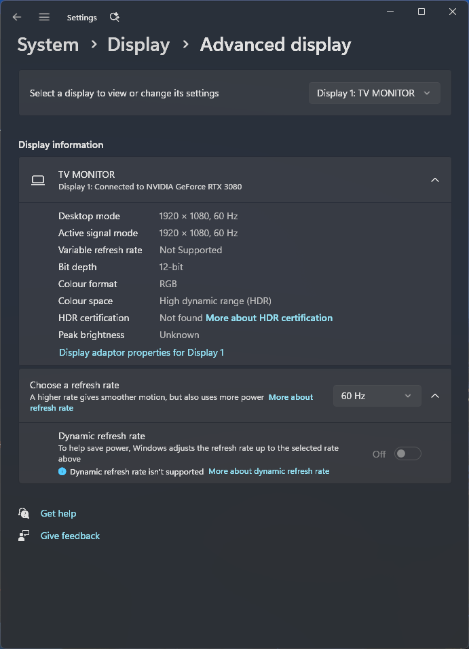
Task: Open More about dynamic refresh rate link
Action: 269,471
